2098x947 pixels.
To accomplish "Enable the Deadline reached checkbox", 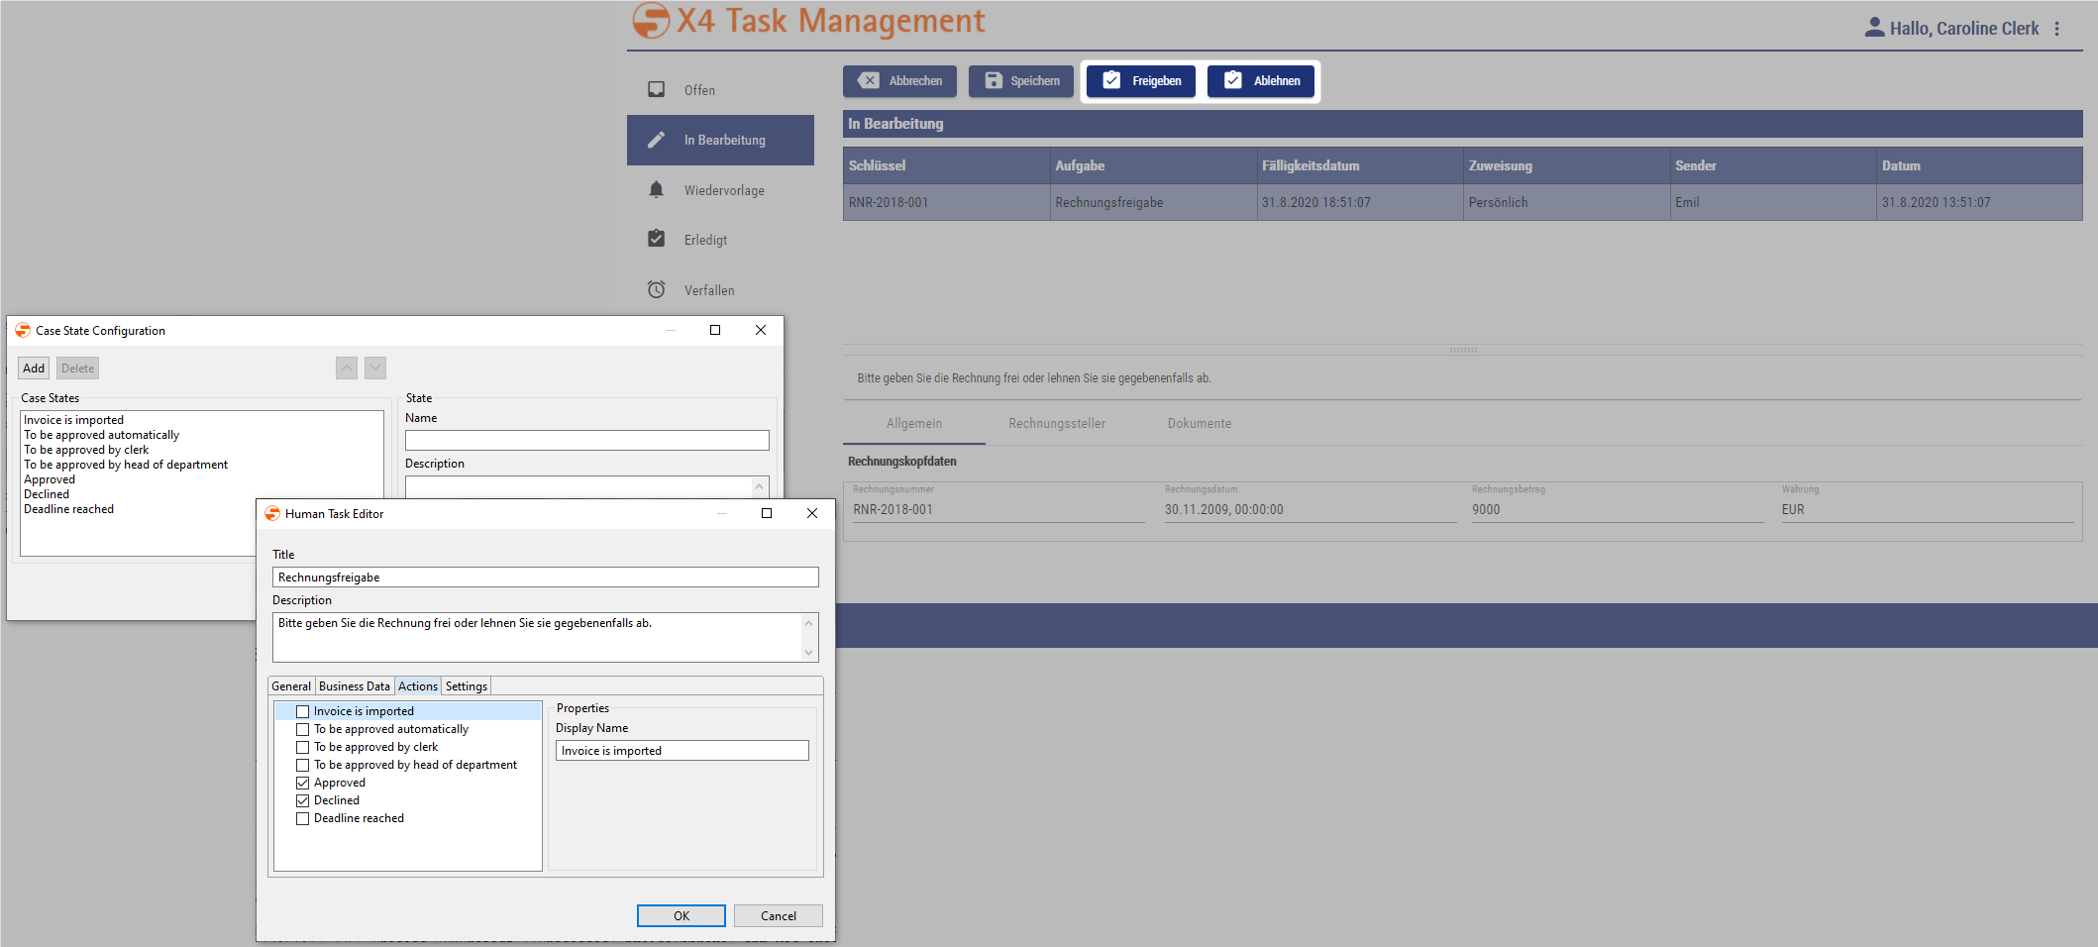I will coord(303,818).
